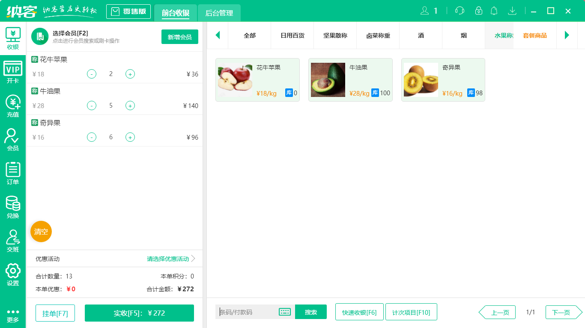Viewport: 585px width, 328px height.
Task: Click the 奇异果 quantity value 6
Action: (x=111, y=137)
